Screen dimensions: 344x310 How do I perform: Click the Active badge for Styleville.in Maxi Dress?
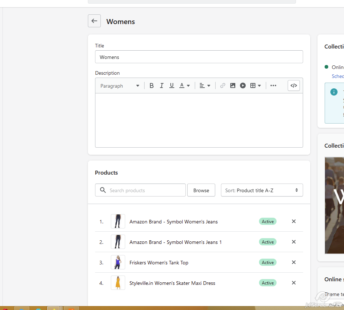(x=268, y=283)
